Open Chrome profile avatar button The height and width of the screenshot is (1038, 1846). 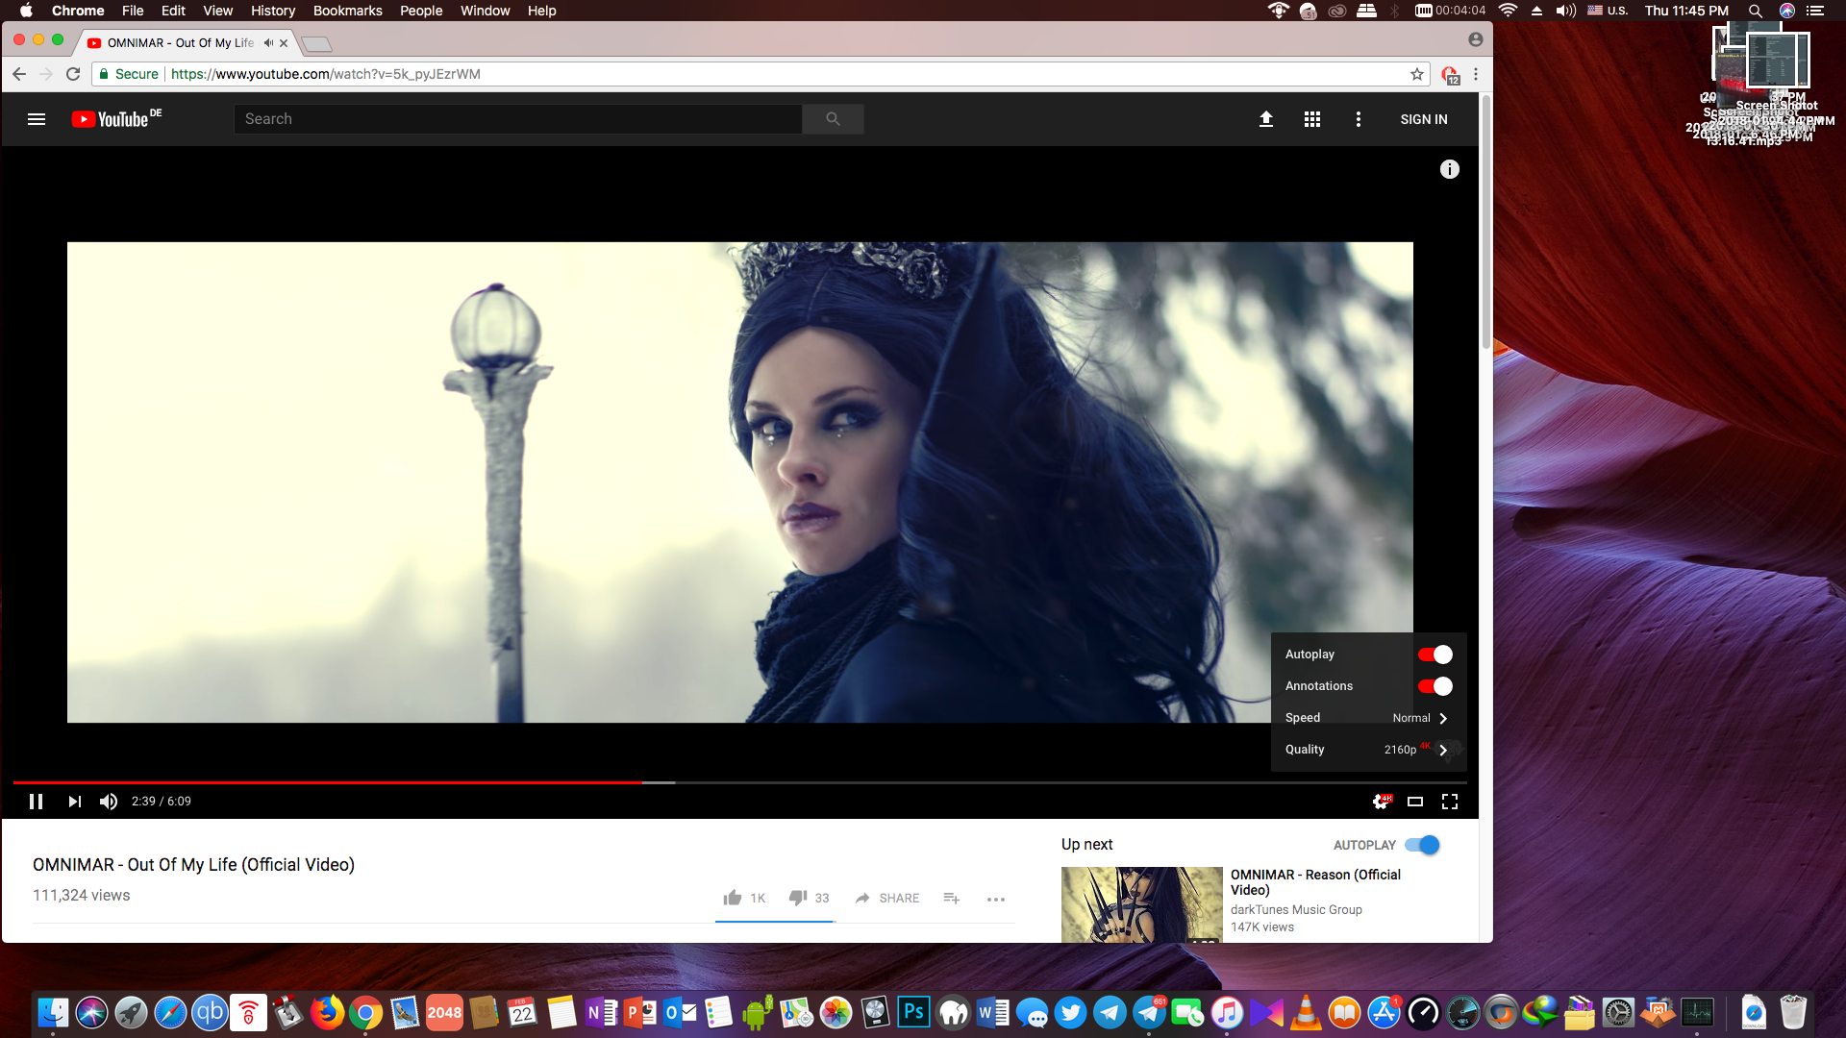[x=1476, y=39]
